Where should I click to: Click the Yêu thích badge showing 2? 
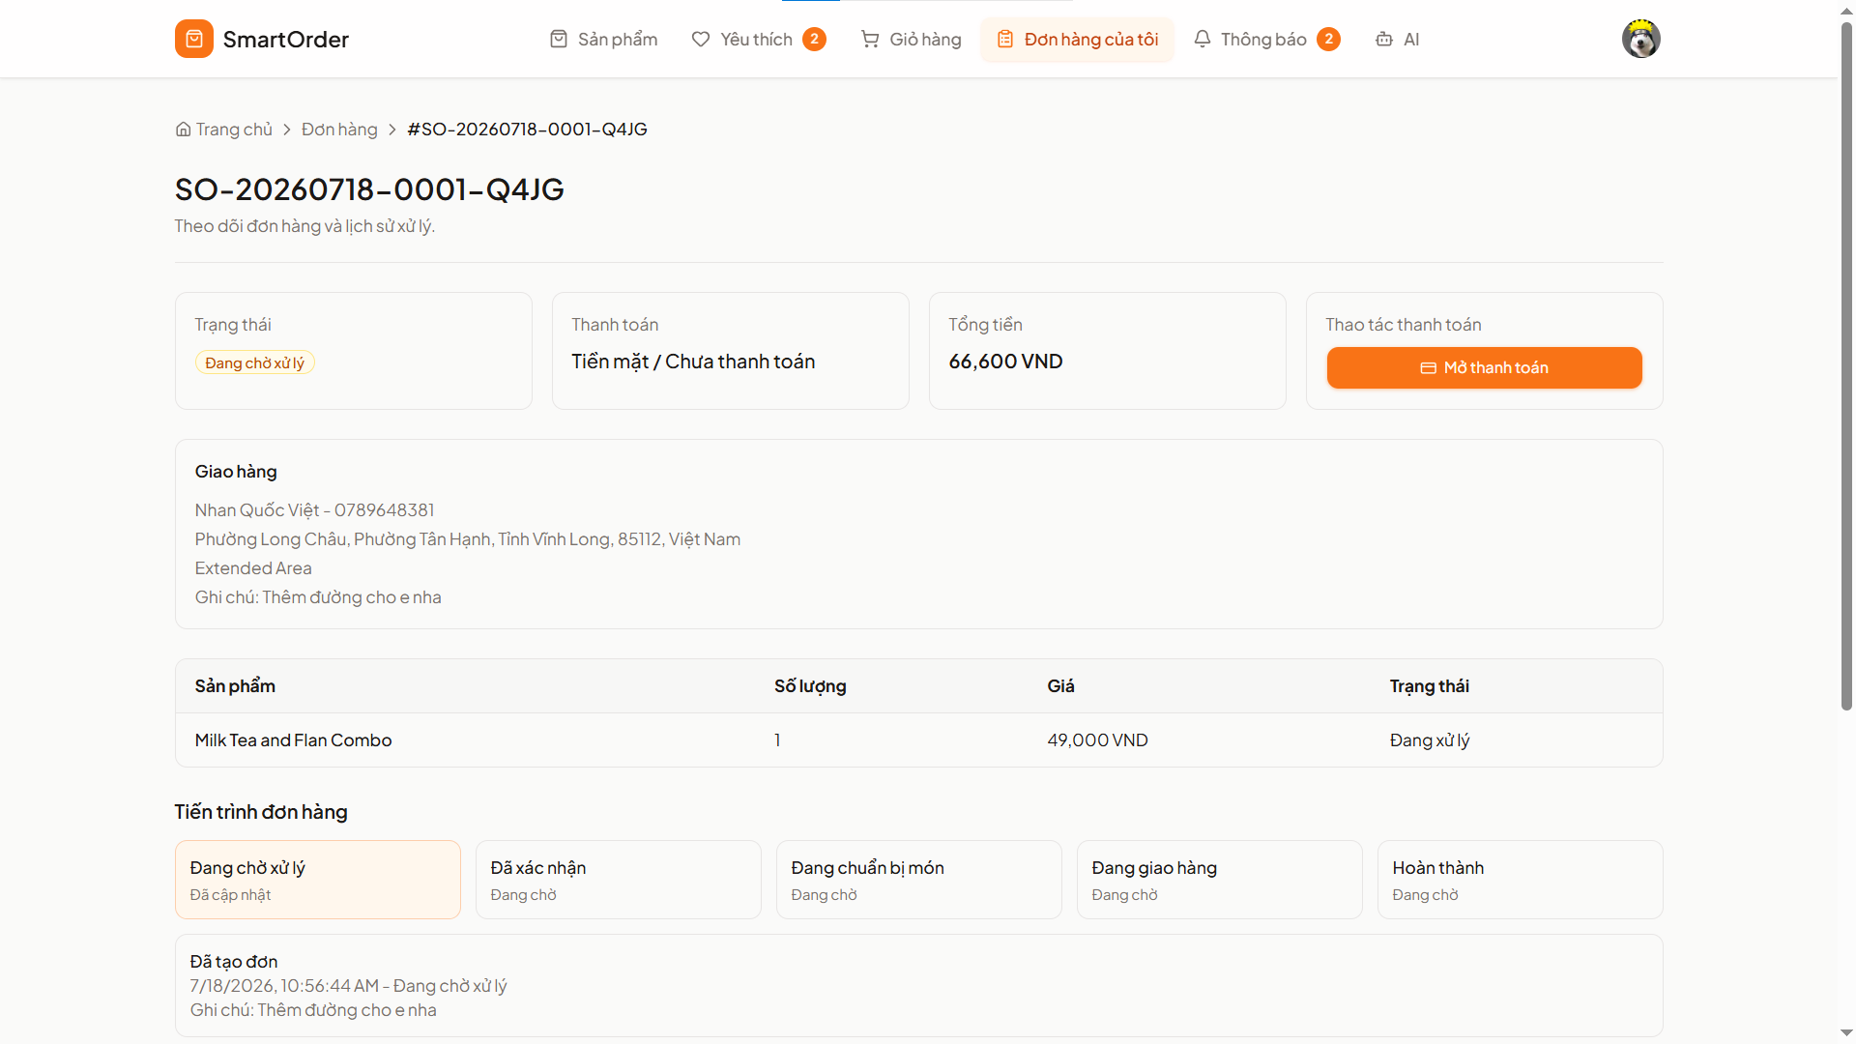coord(814,39)
